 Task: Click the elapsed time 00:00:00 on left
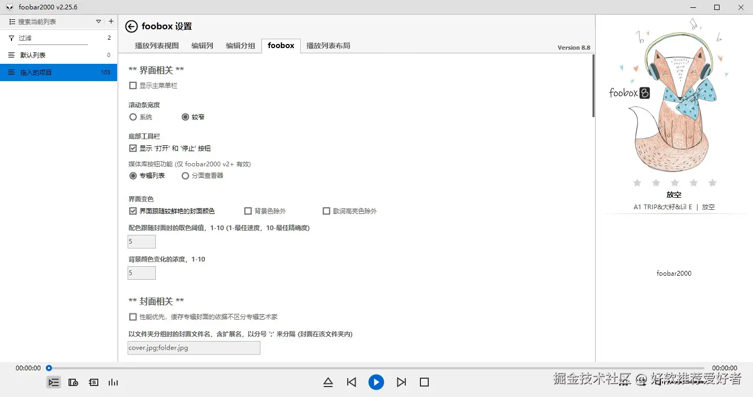click(28, 368)
